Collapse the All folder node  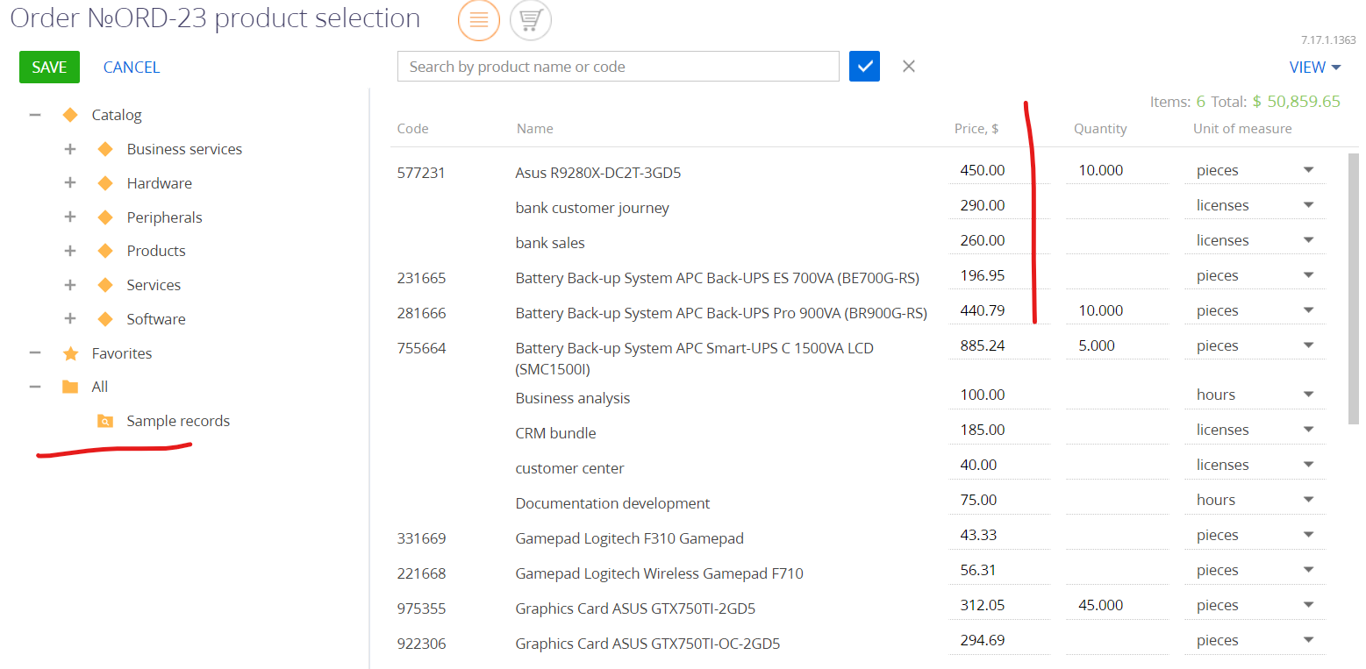35,387
